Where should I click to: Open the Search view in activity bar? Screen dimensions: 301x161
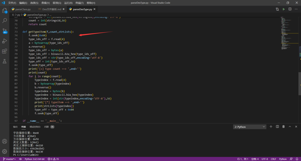point(4,21)
